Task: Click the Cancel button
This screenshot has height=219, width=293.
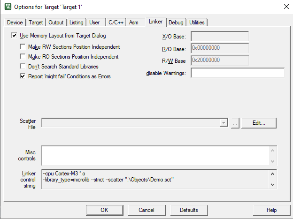Action: pos(146,210)
